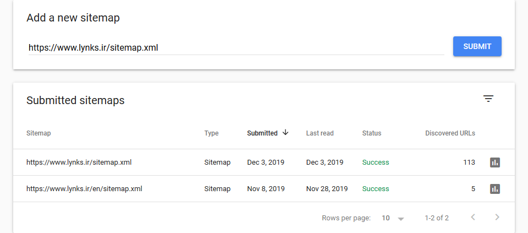Click the 113 discovered URLs count
Viewport: 528px width, 233px height.
pyautogui.click(x=469, y=162)
